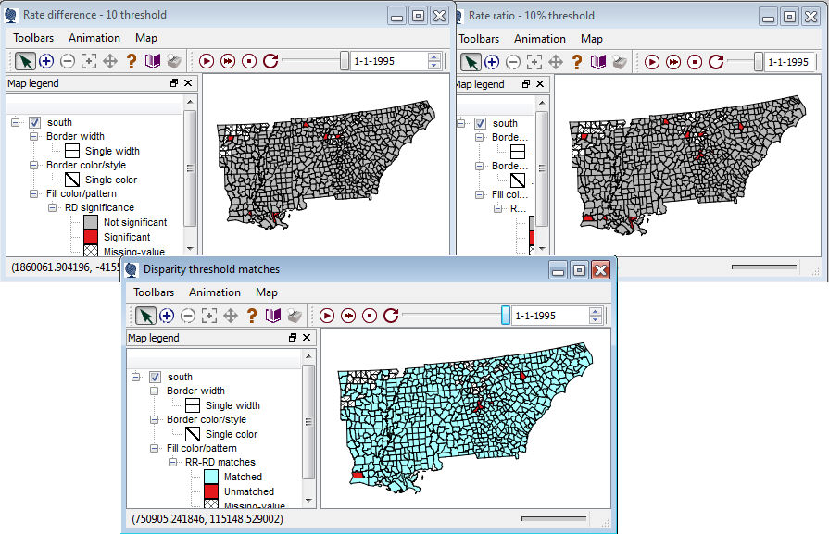Play animation in Rate ratio window
The image size is (829, 534).
click(652, 62)
